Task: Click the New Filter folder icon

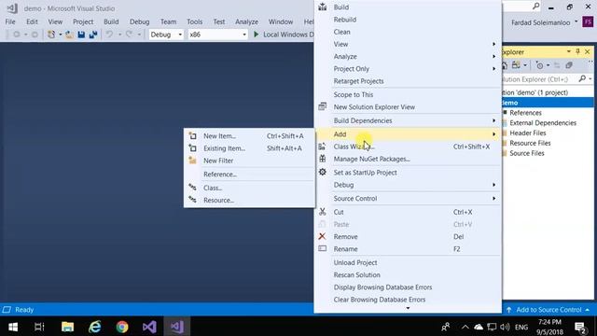Action: [x=193, y=161]
